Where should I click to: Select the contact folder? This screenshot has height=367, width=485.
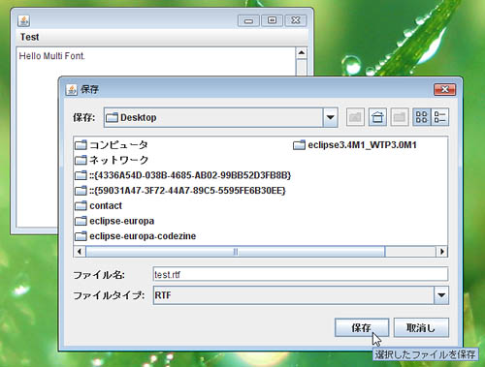click(x=98, y=205)
